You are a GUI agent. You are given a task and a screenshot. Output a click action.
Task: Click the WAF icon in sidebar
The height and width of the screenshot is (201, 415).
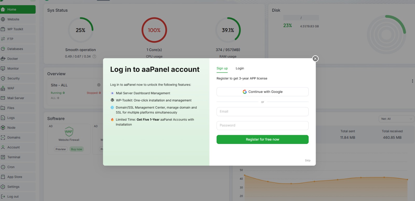[x=3, y=88]
